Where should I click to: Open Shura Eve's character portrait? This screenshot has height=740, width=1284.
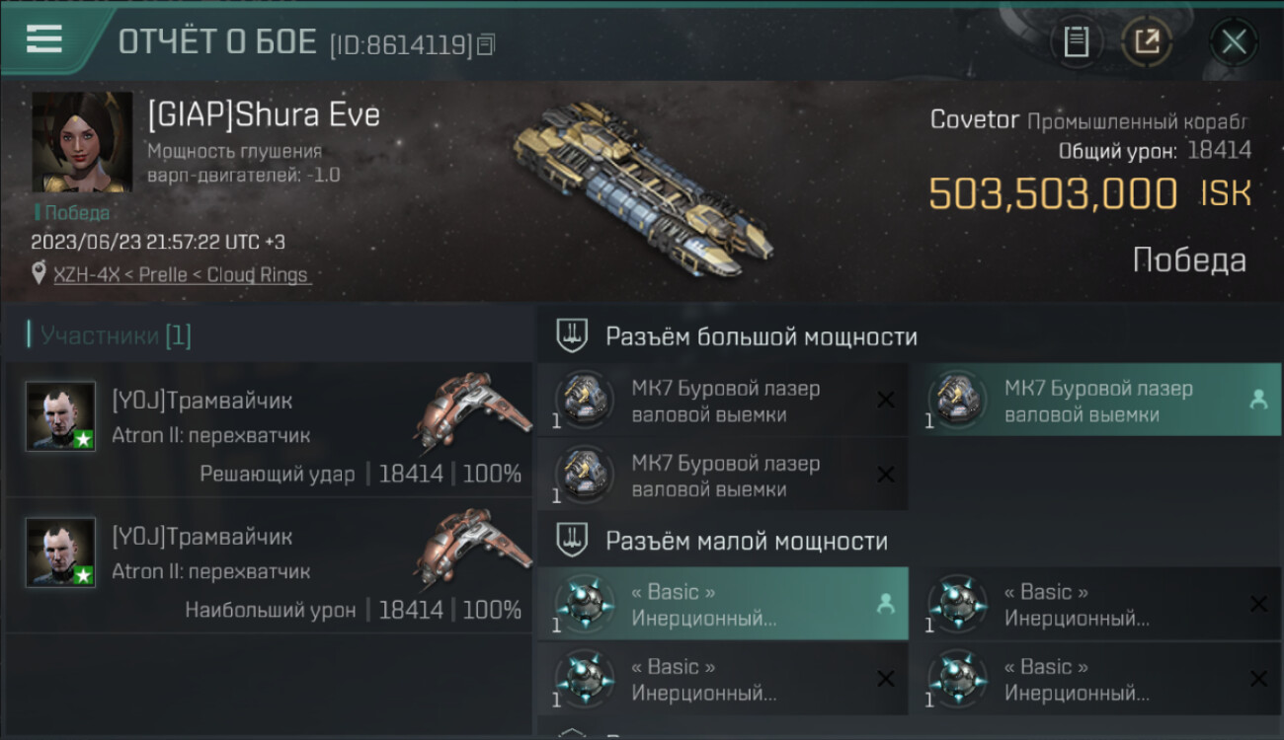pyautogui.click(x=82, y=141)
